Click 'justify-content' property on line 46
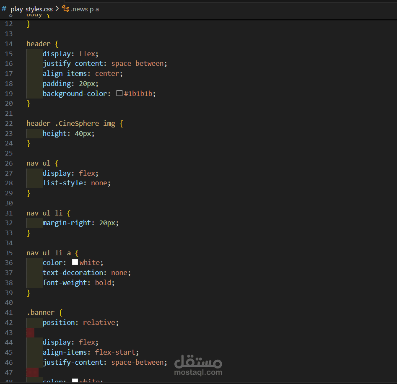Screen dimensions: 397x384 (73, 363)
